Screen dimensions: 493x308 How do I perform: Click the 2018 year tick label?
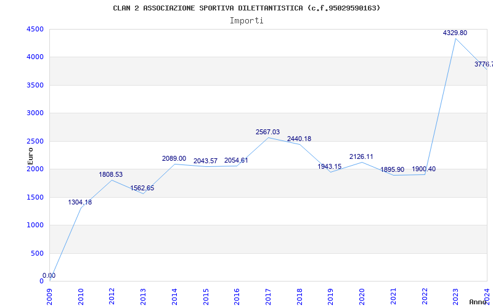point(299,297)
